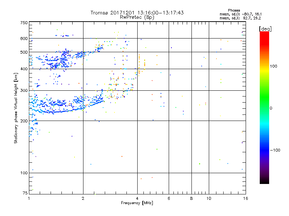
Task: Click the "Phases" heading text
Action: click(x=234, y=10)
